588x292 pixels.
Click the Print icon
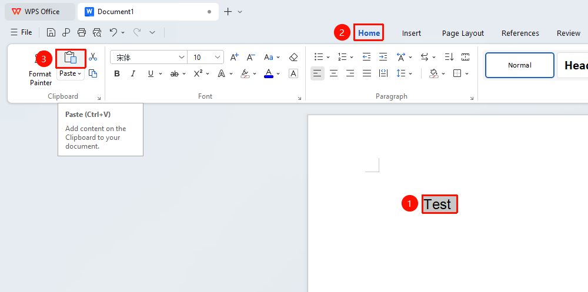click(x=82, y=33)
